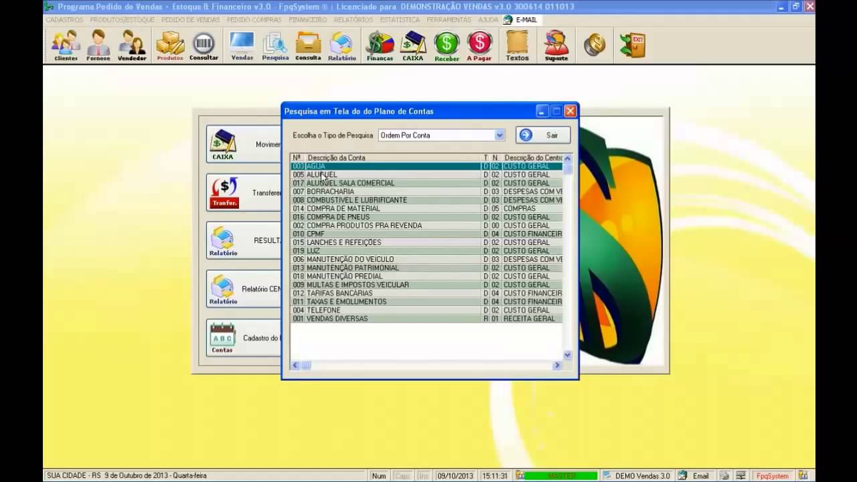Select the CPMF row
The width and height of the screenshot is (857, 482).
(x=426, y=234)
